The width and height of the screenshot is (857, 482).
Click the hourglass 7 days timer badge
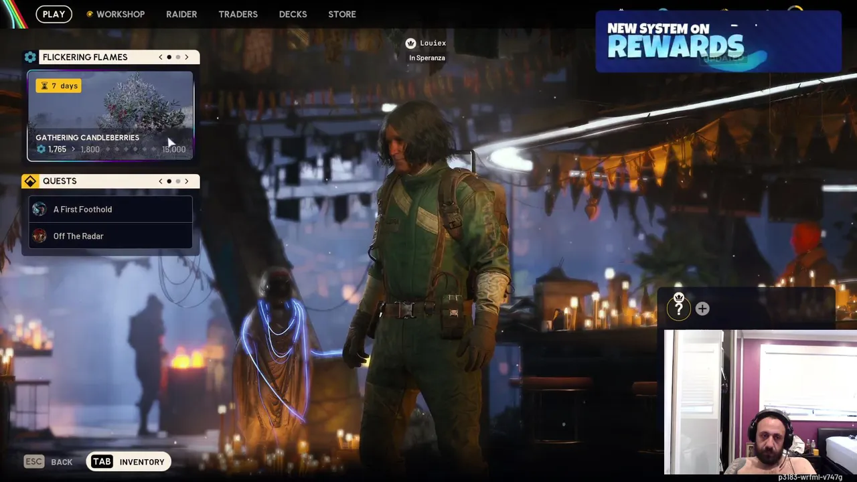[x=58, y=86]
